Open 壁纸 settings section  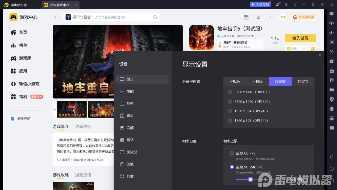[x=143, y=164]
